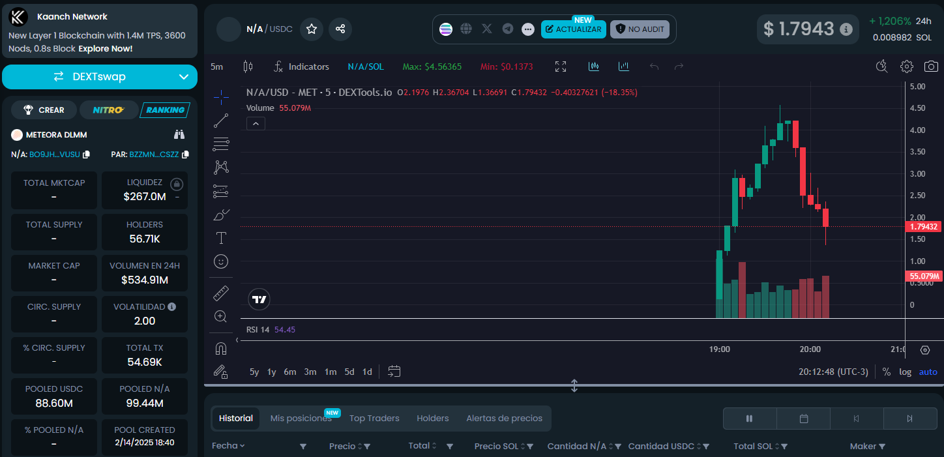This screenshot has height=457, width=944.
Task: Open the timezone menu showing 20:12:48 (UTC-3)
Action: [833, 372]
